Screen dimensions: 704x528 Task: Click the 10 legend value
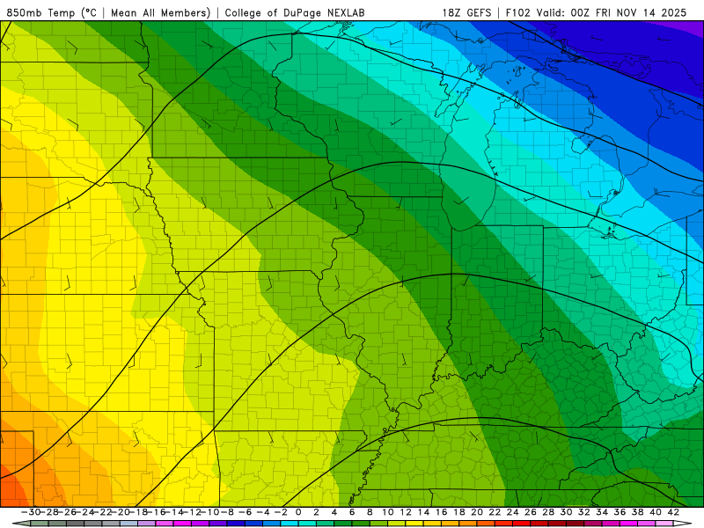click(388, 512)
